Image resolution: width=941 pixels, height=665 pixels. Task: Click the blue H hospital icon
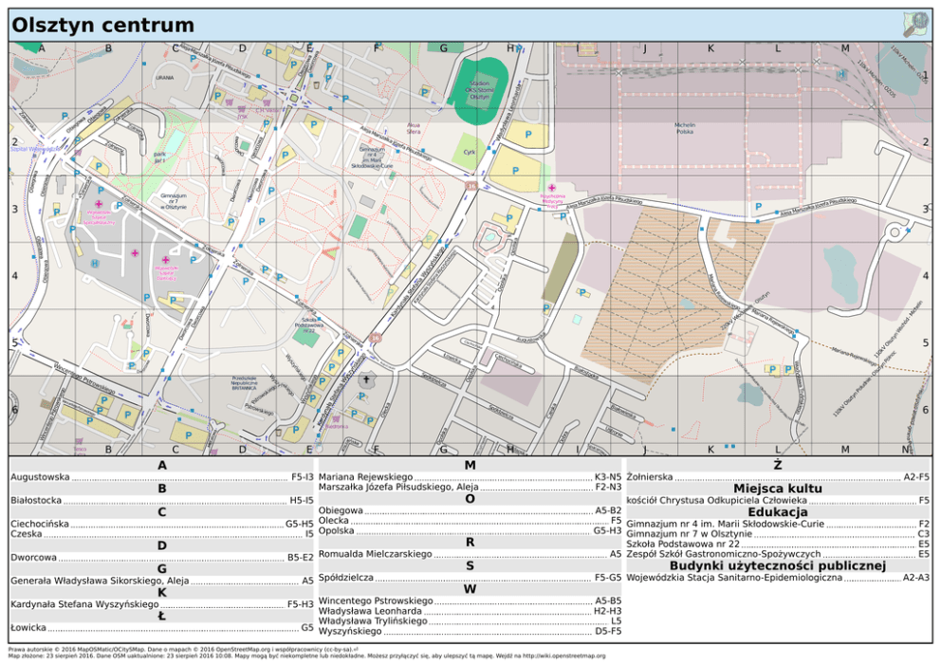[x=94, y=263]
